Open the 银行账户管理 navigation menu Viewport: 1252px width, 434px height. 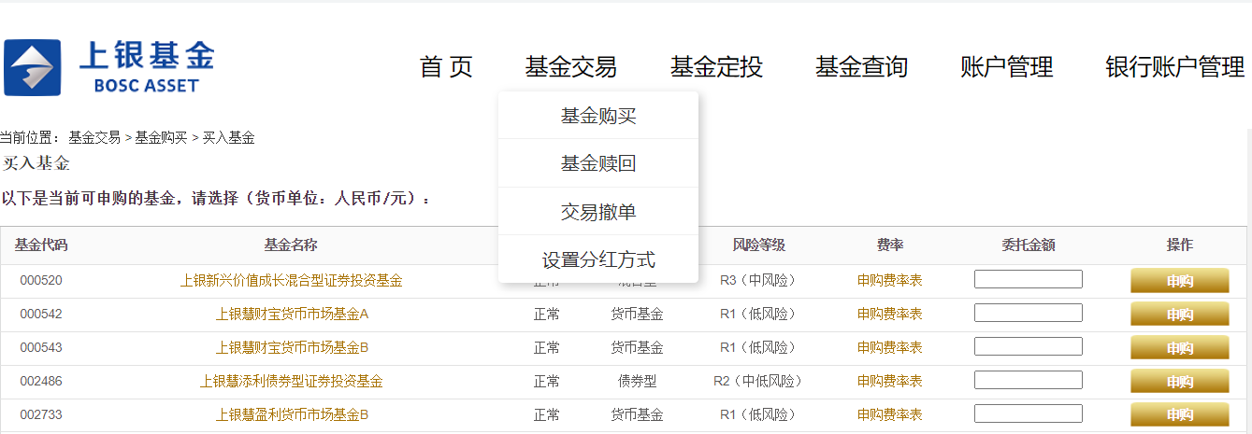pos(1175,67)
